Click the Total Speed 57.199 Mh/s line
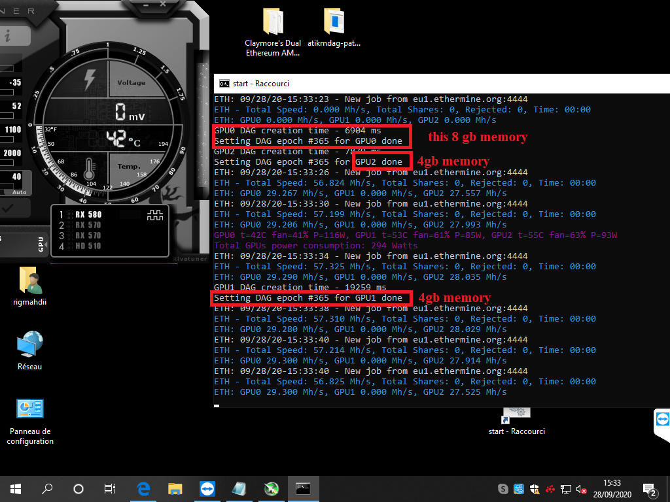Image resolution: width=670 pixels, height=502 pixels. tap(405, 214)
